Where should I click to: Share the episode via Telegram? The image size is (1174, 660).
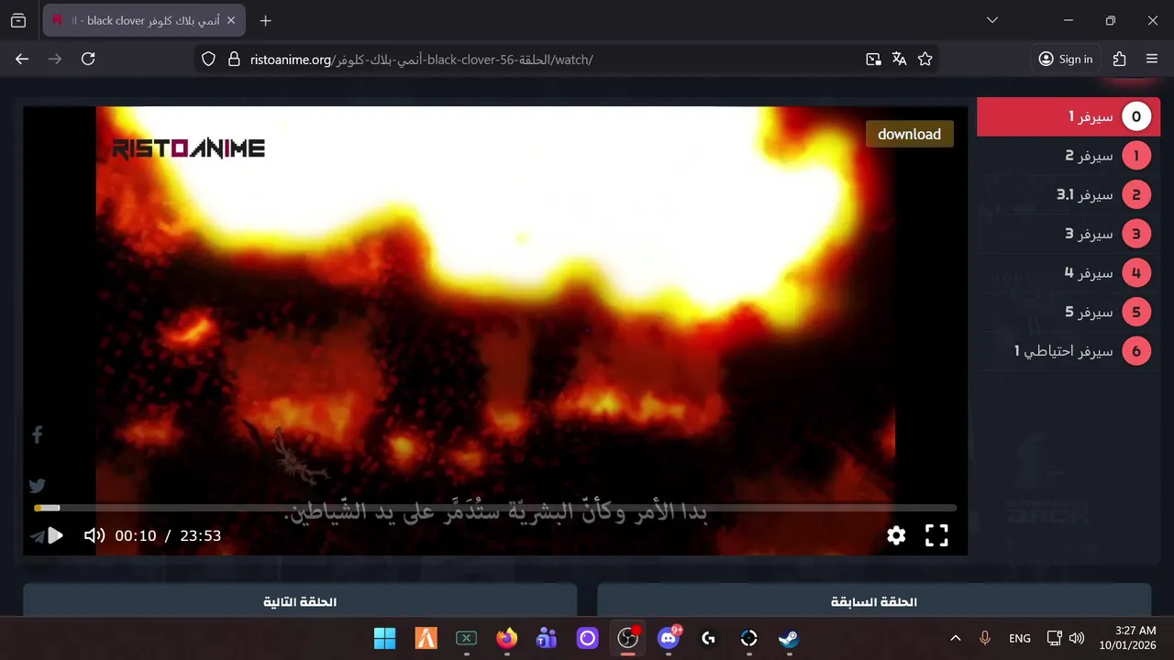pos(38,536)
